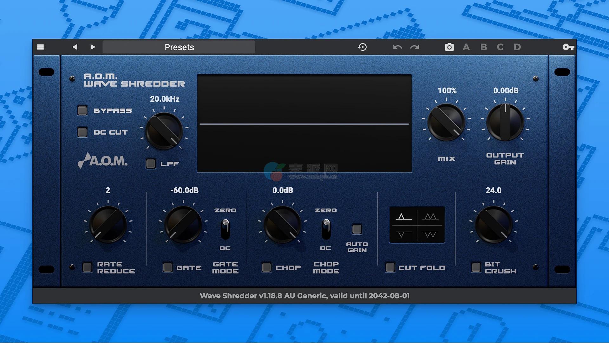Click the camera snapshot icon
This screenshot has width=609, height=343.
click(x=449, y=47)
